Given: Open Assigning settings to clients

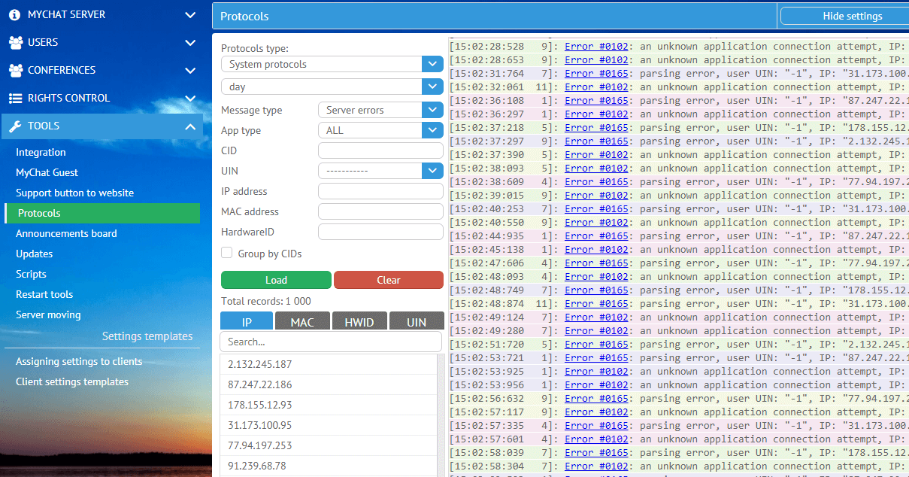Looking at the screenshot, I should point(79,361).
